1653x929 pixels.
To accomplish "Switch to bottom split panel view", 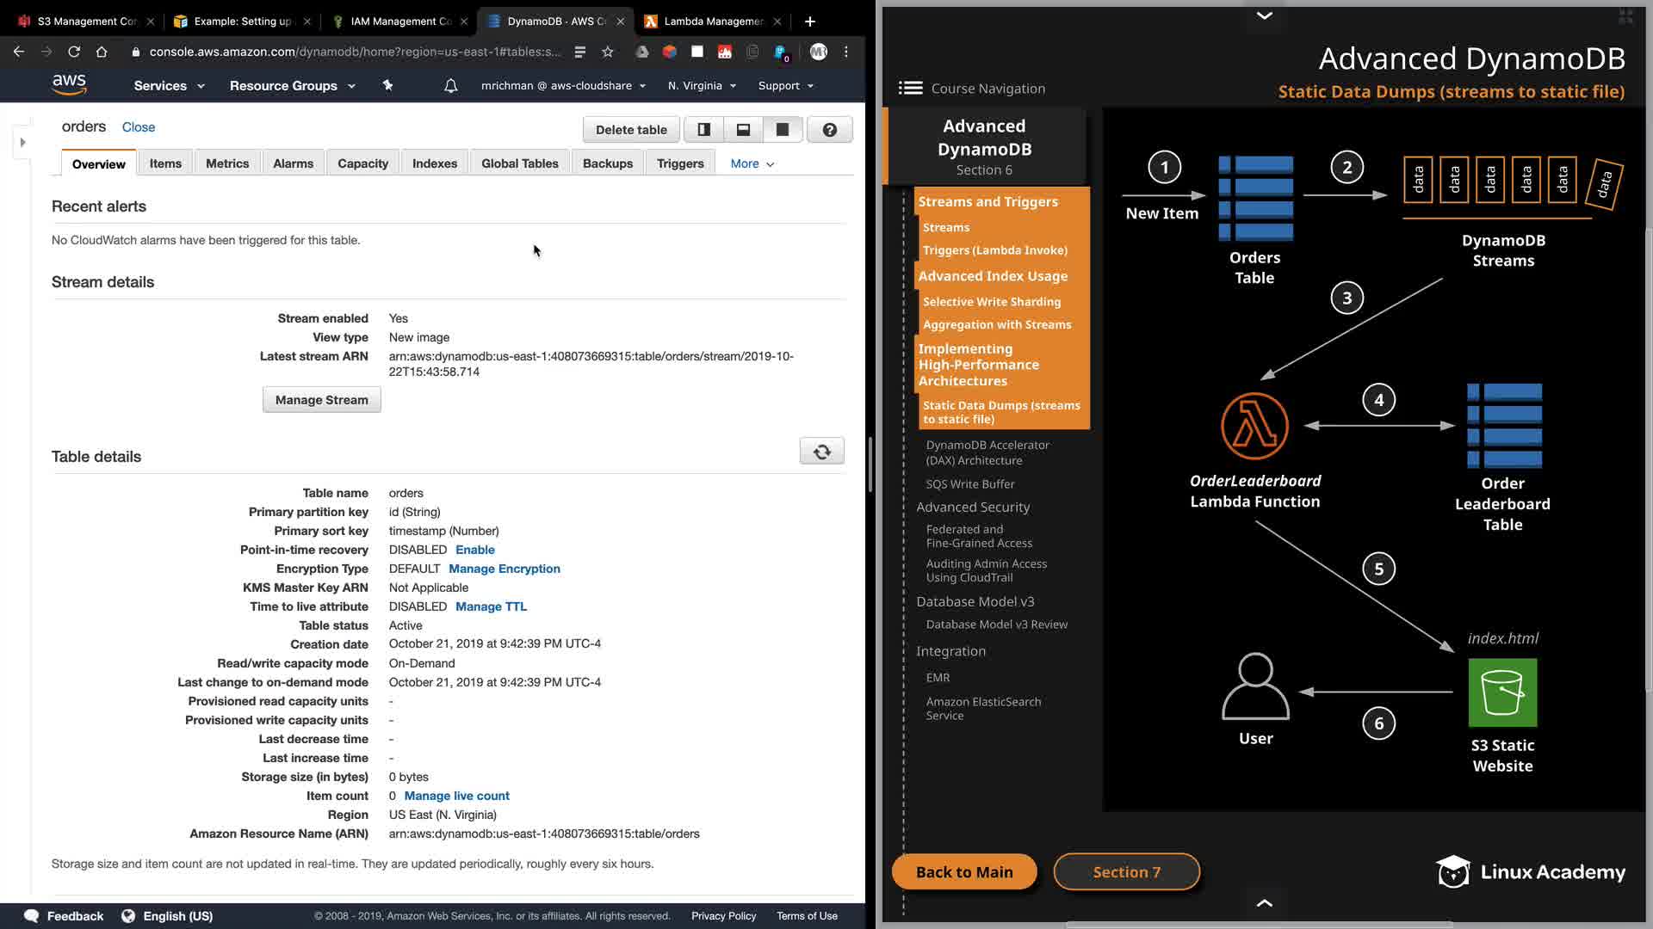I will click(743, 130).
